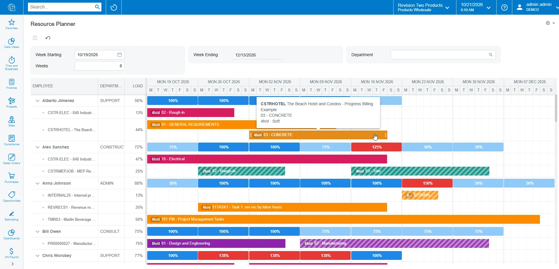Select the 101 PM Project Management Tasks bar
Viewport: 559px width, 269px height.
343,219
